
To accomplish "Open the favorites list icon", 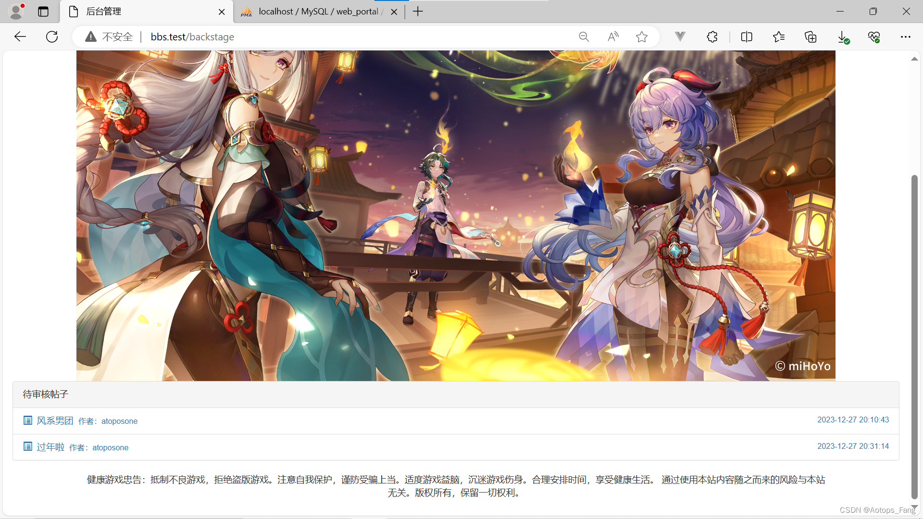I will (779, 37).
